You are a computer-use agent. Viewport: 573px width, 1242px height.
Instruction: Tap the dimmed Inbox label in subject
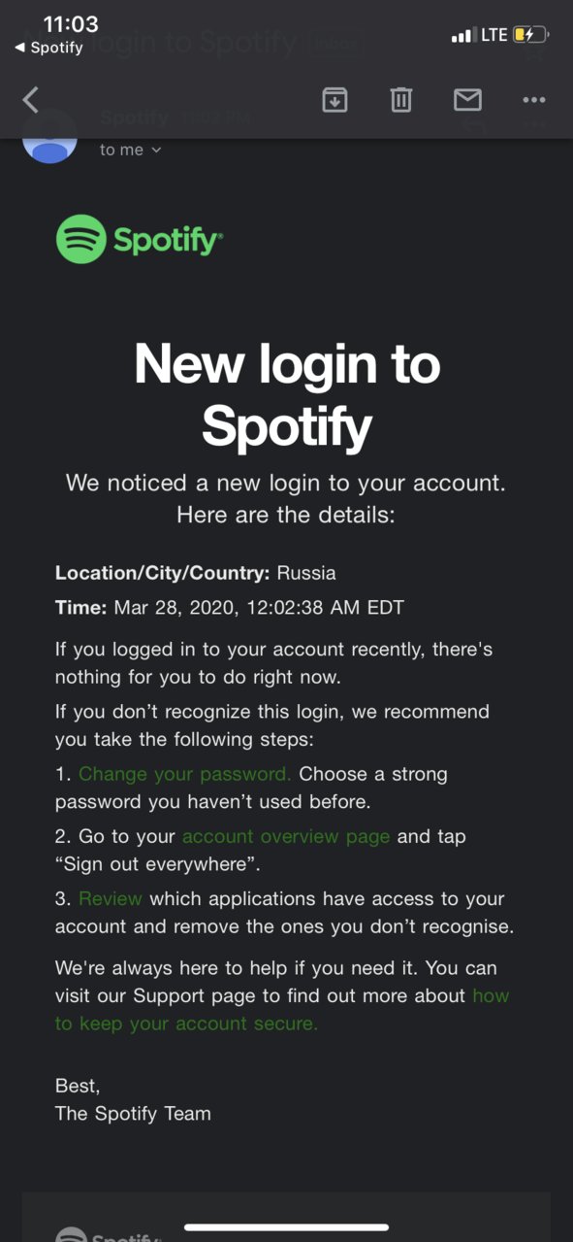pyautogui.click(x=335, y=44)
